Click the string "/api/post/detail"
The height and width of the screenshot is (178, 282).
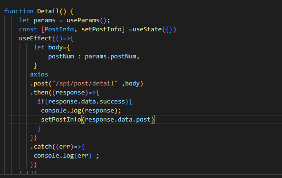[85, 84]
